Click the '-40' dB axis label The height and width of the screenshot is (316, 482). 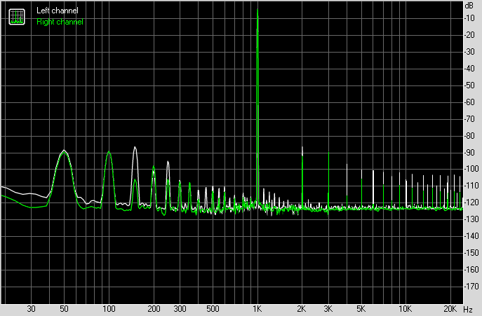pos(470,69)
